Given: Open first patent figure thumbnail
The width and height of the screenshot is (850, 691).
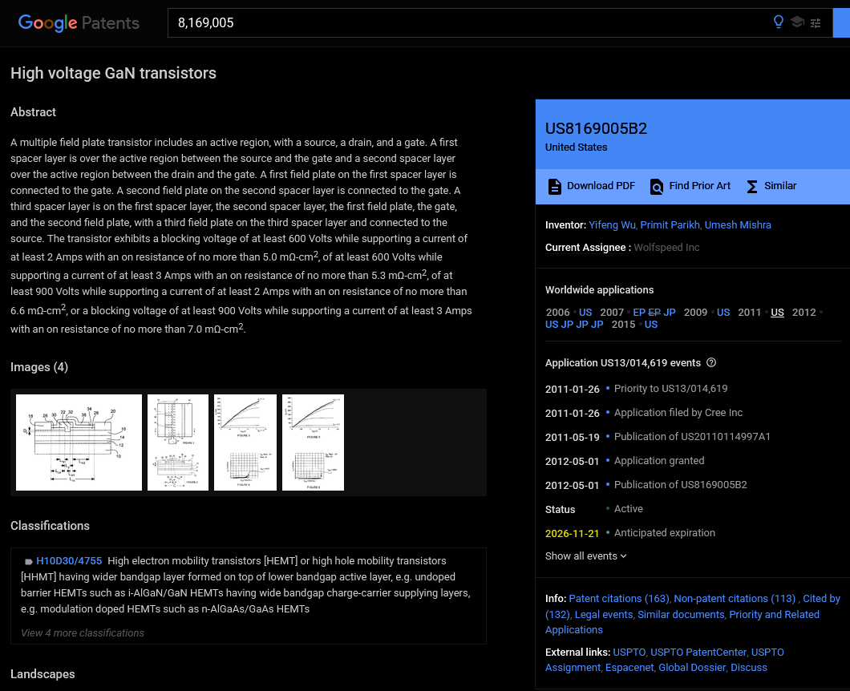Looking at the screenshot, I should click(79, 442).
